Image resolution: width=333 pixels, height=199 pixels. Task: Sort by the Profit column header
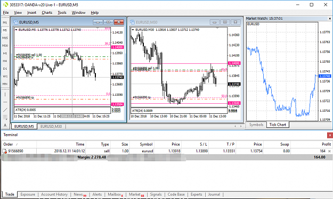311,144
